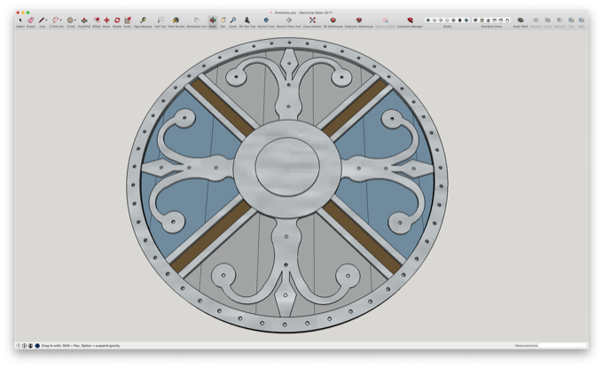Switch to Wireframe, third Styles icon
The image size is (603, 368).
(x=441, y=20)
